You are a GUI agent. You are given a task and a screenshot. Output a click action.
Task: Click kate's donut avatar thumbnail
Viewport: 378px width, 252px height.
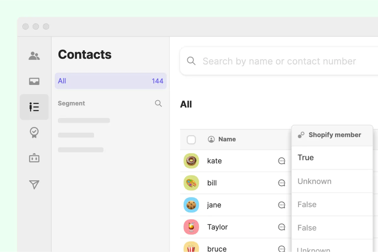[191, 161]
